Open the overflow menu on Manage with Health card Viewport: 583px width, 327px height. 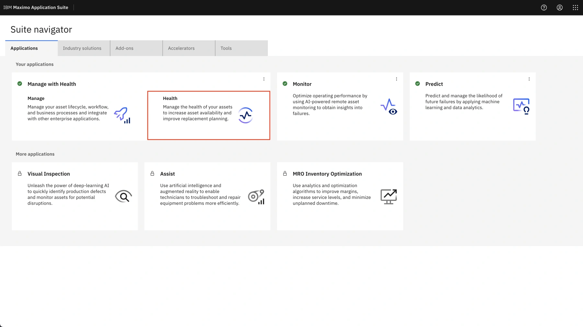coord(264,79)
